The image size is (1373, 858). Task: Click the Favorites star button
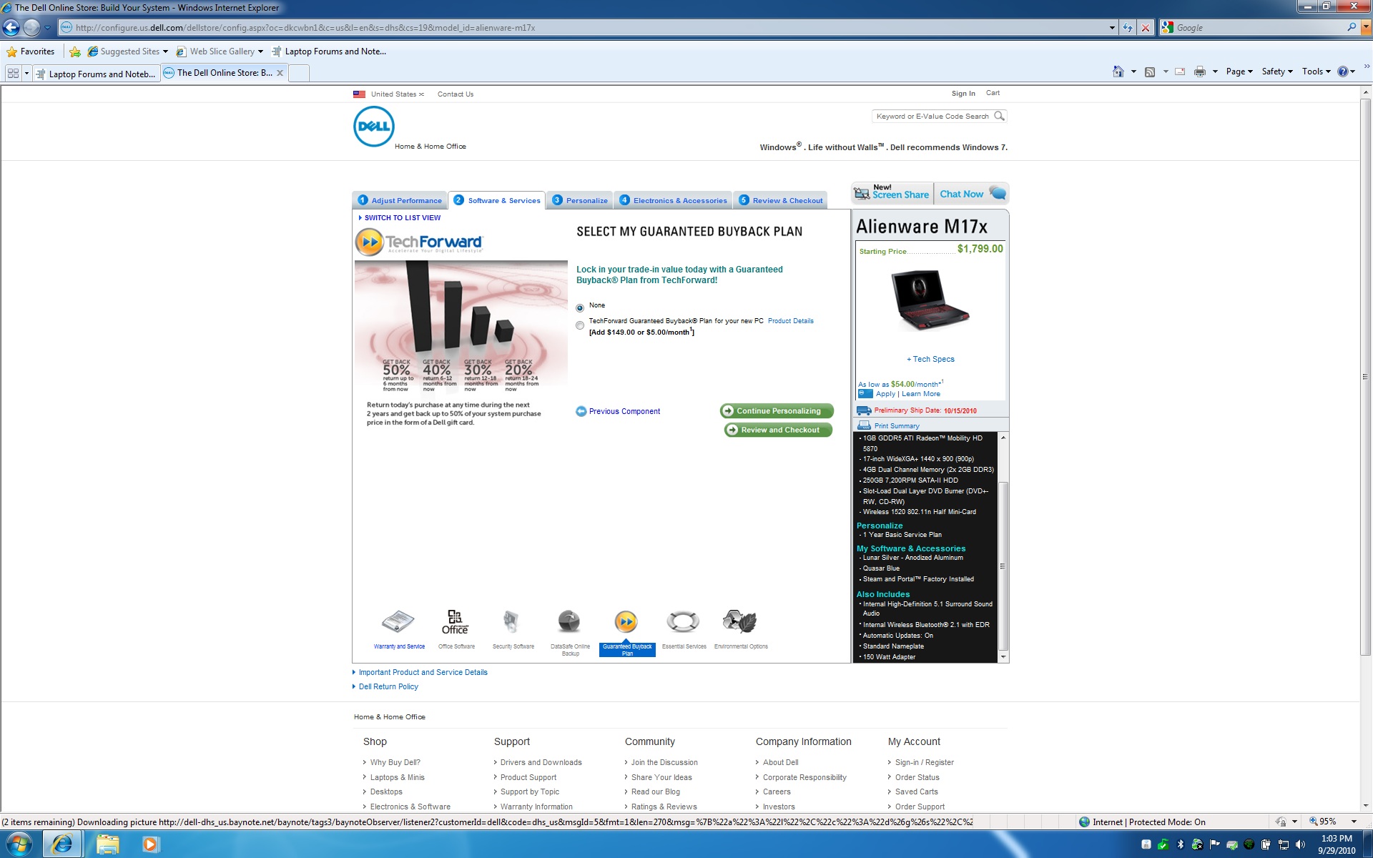pos(30,51)
